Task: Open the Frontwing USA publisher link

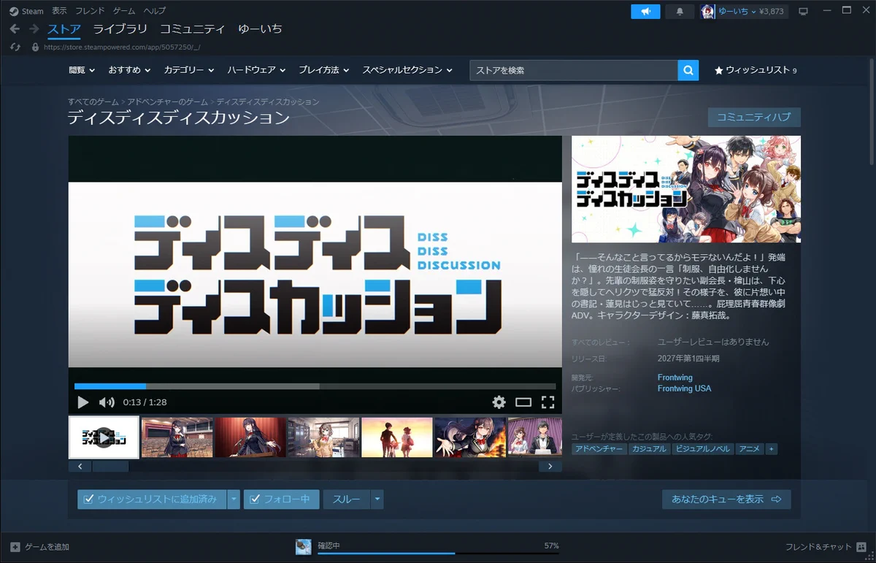Action: click(684, 388)
